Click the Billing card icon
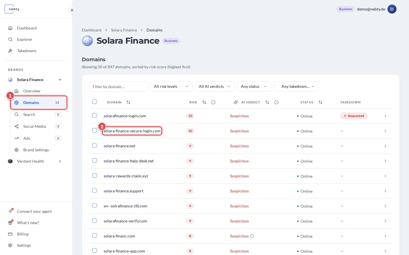The width and height of the screenshot is (409, 255). point(10,234)
